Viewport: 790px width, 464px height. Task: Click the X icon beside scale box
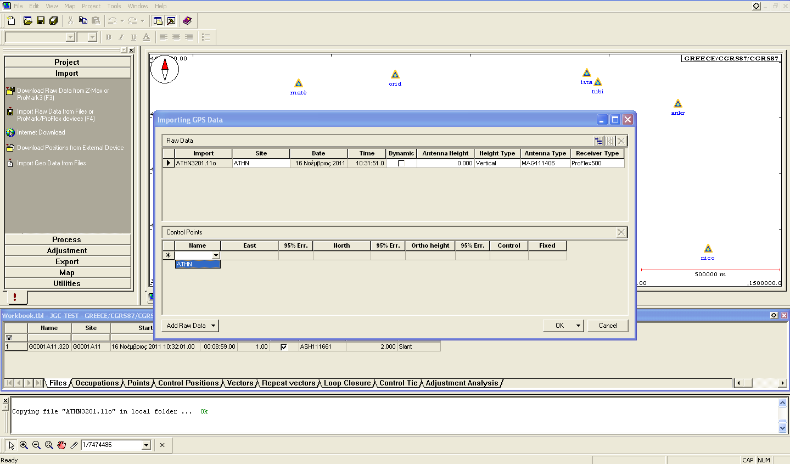pyautogui.click(x=162, y=445)
